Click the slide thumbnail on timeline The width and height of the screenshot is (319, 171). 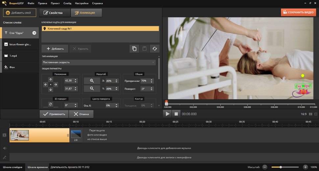(19, 135)
